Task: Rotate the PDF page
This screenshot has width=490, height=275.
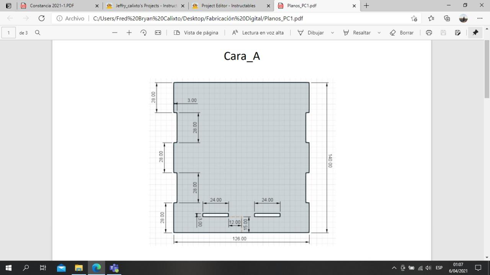Action: click(144, 33)
